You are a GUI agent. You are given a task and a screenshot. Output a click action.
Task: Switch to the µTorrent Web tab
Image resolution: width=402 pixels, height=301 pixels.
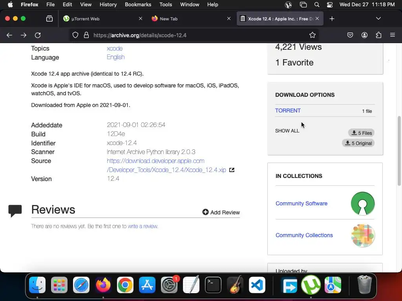102,19
